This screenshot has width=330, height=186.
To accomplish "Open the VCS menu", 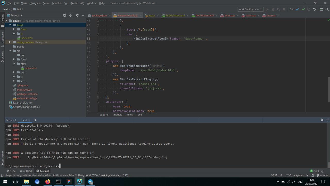I will (82, 3).
